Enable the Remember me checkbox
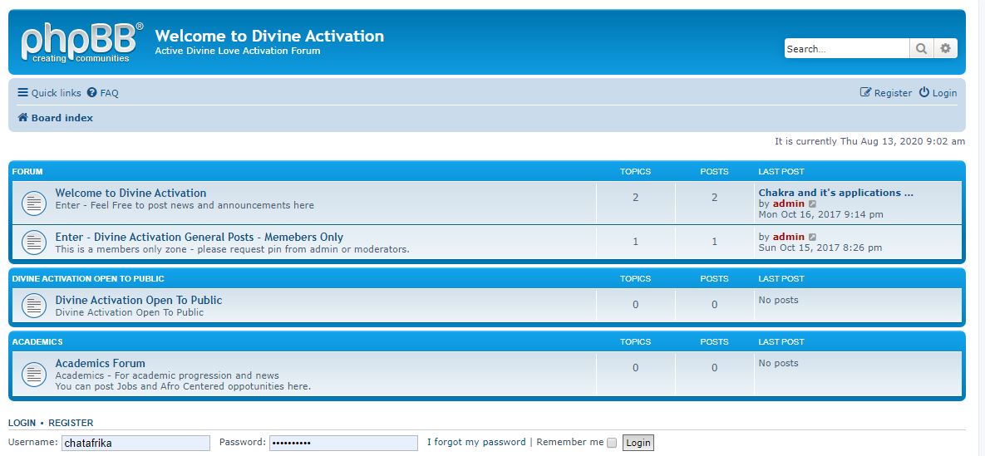The image size is (985, 456). [612, 443]
